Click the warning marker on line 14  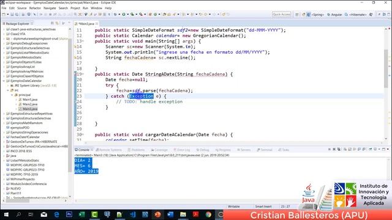click(75, 46)
